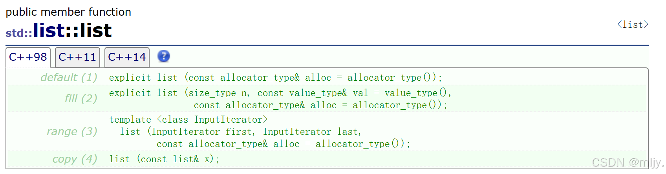Switch to the C++11 tab

coord(77,57)
